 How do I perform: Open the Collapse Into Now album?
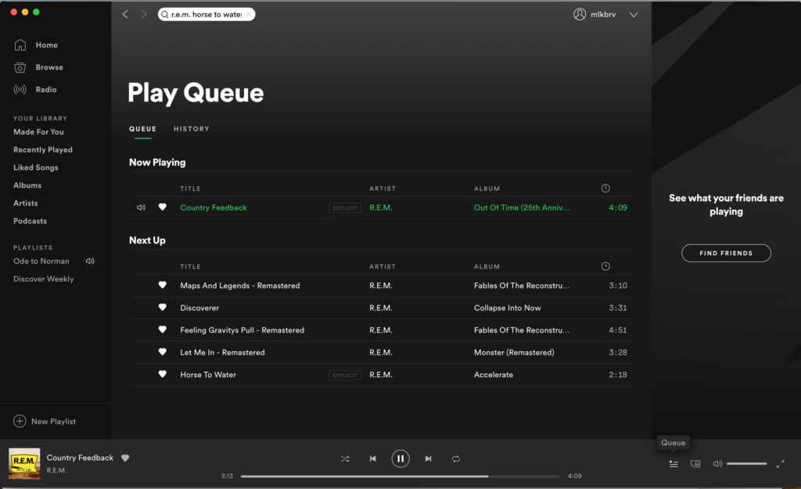pyautogui.click(x=507, y=308)
